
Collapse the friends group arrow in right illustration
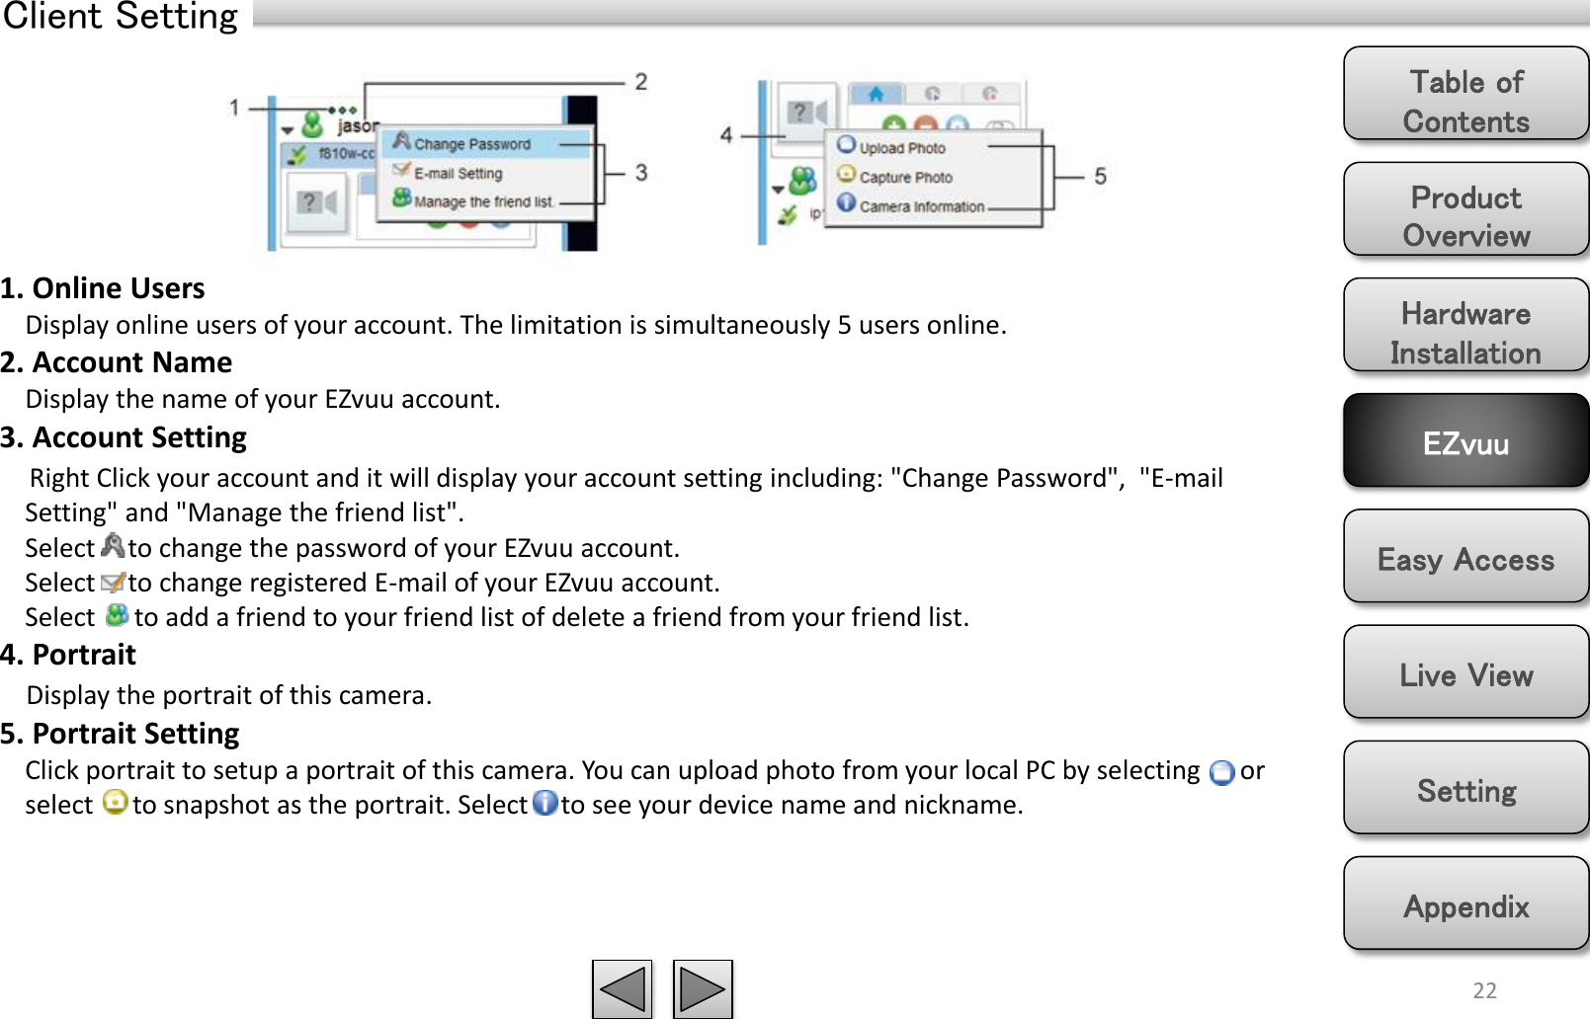click(779, 189)
